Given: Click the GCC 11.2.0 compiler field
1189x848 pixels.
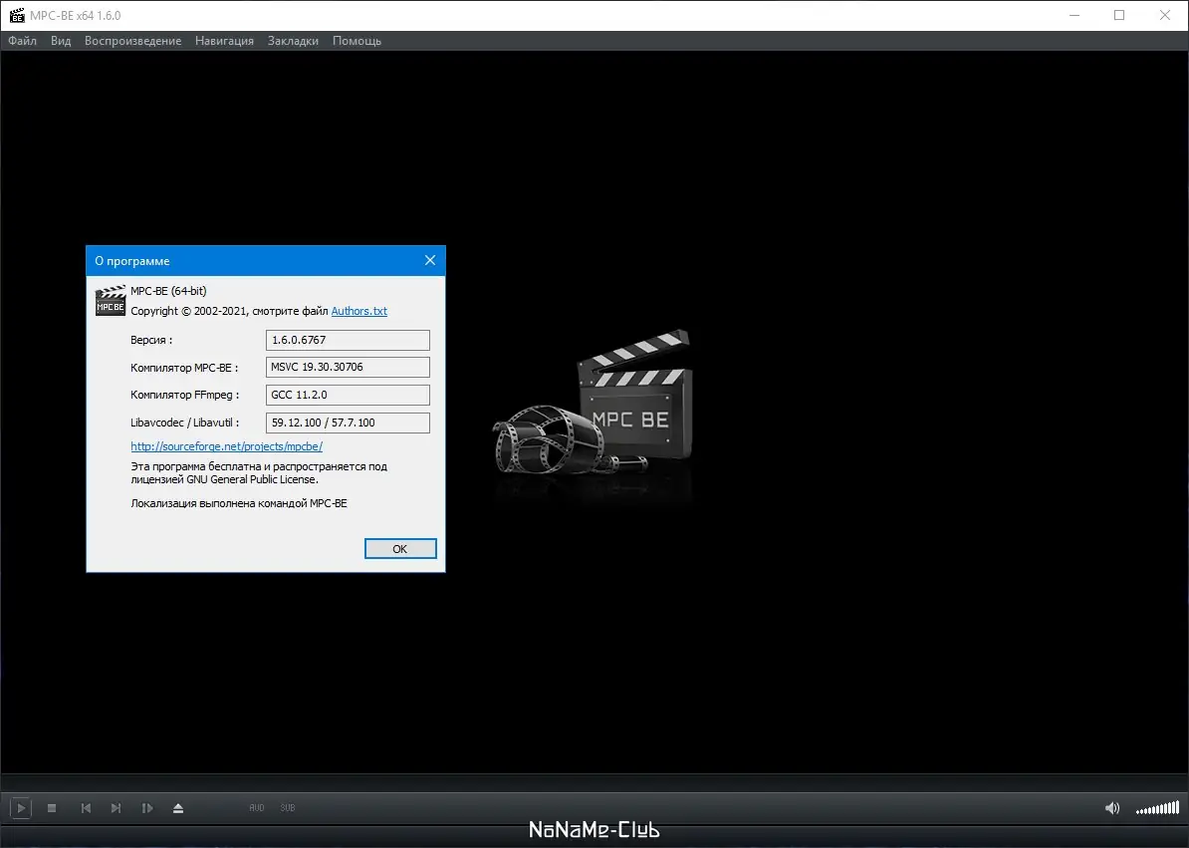Looking at the screenshot, I should 348,396.
